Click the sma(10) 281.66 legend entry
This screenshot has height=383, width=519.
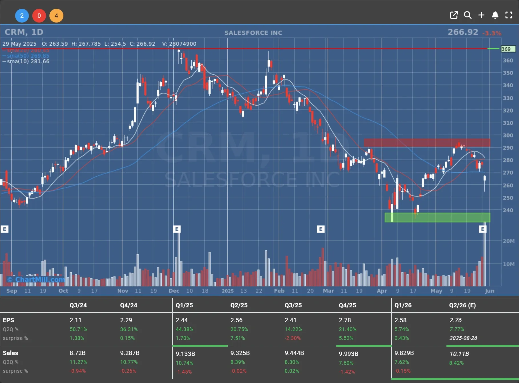pyautogui.click(x=26, y=61)
